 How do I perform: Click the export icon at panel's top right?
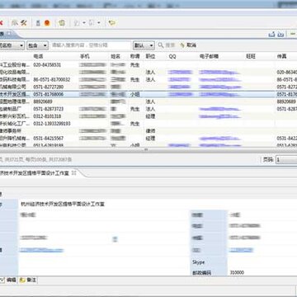tap(271, 35)
